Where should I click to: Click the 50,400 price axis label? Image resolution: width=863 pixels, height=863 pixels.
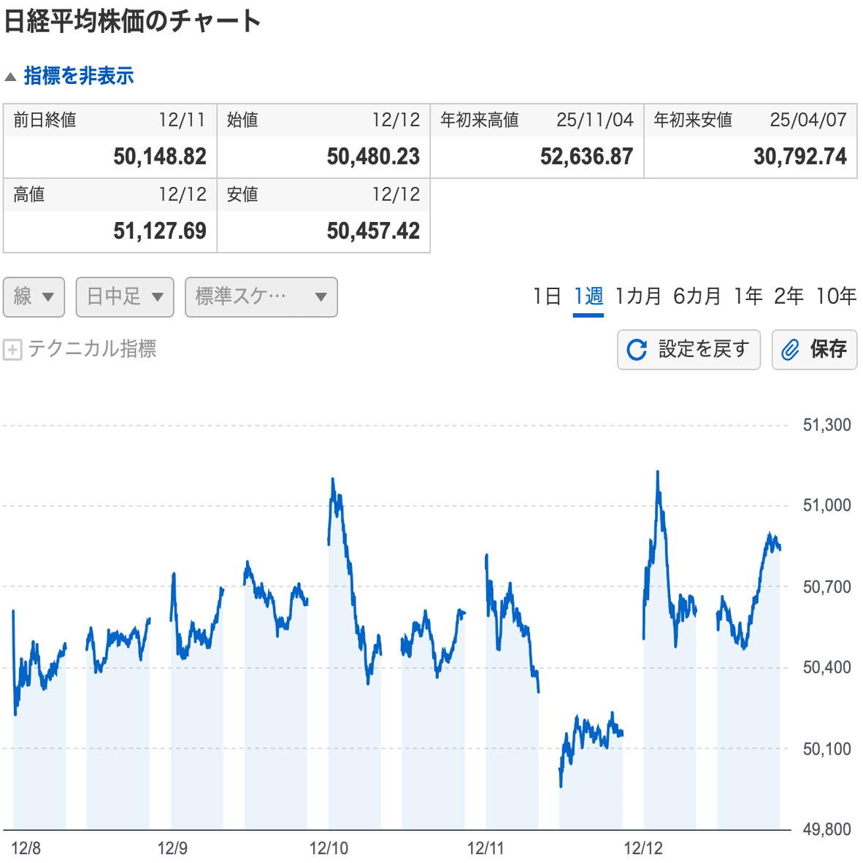[826, 667]
